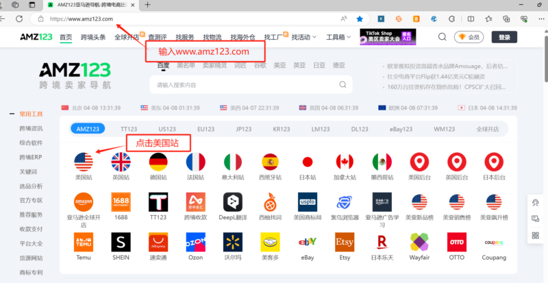Open the 亚马逊全球开店 amazon icon
Image resolution: width=548 pixels, height=283 pixels.
(x=84, y=202)
